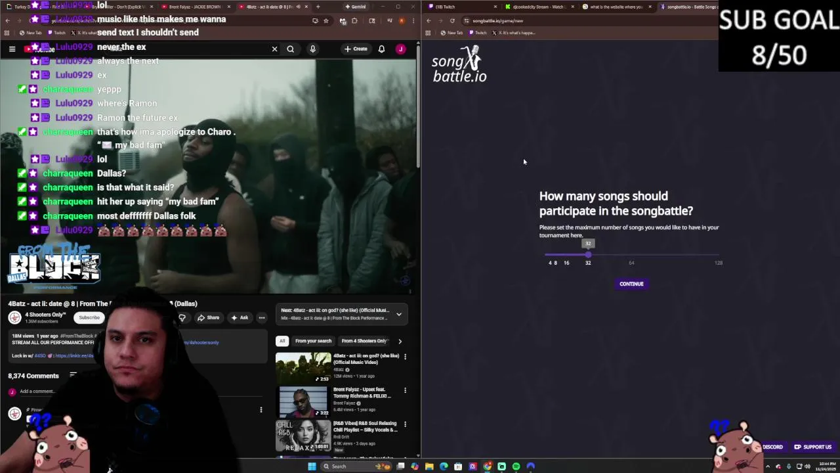Open the YouTube hamburger guide menu
Screen dimensions: 840x473
coord(12,49)
